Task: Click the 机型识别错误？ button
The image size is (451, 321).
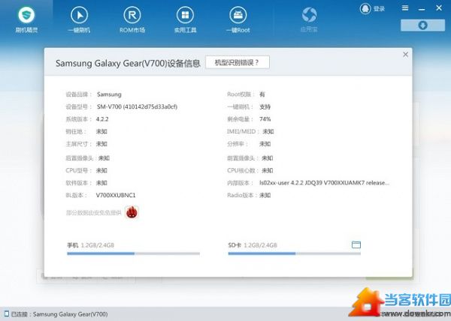Action: tap(238, 62)
